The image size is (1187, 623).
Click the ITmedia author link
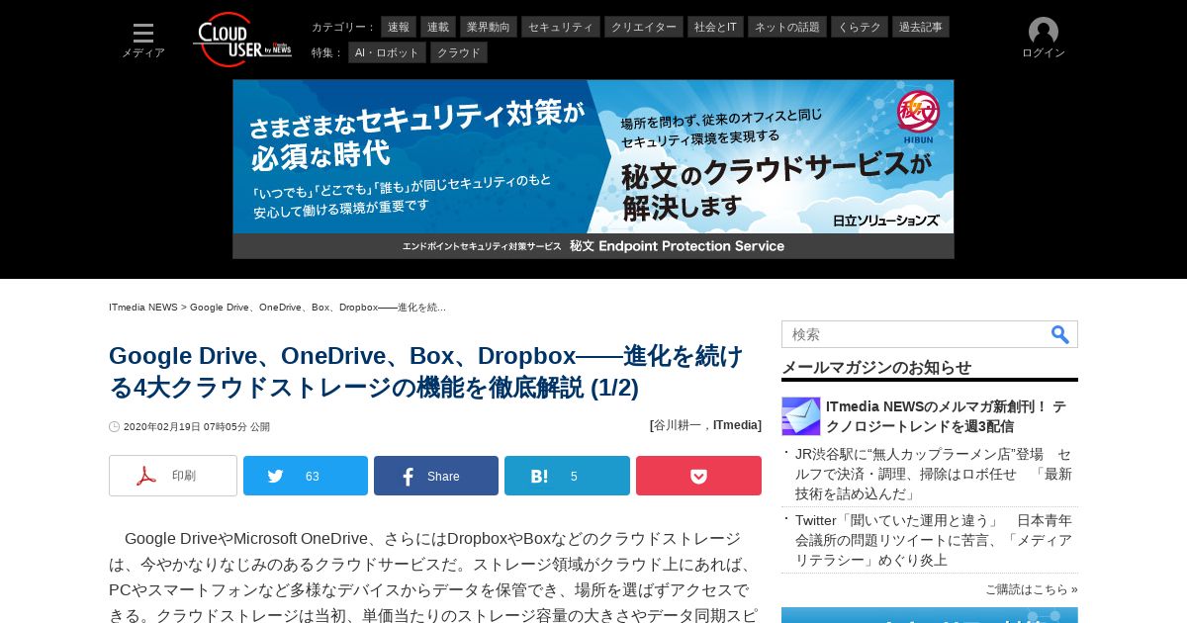(736, 425)
